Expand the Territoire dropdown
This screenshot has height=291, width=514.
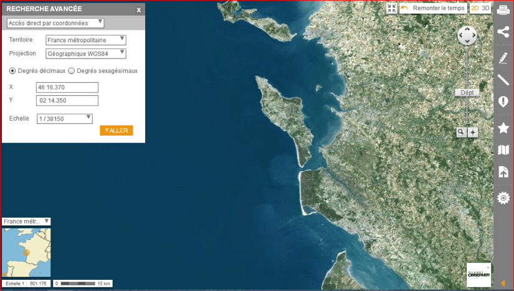point(86,40)
